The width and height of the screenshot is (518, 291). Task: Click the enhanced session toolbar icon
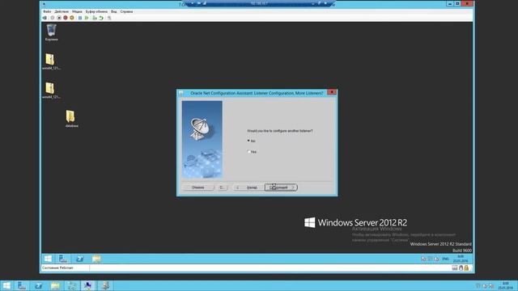pyautogui.click(x=109, y=18)
